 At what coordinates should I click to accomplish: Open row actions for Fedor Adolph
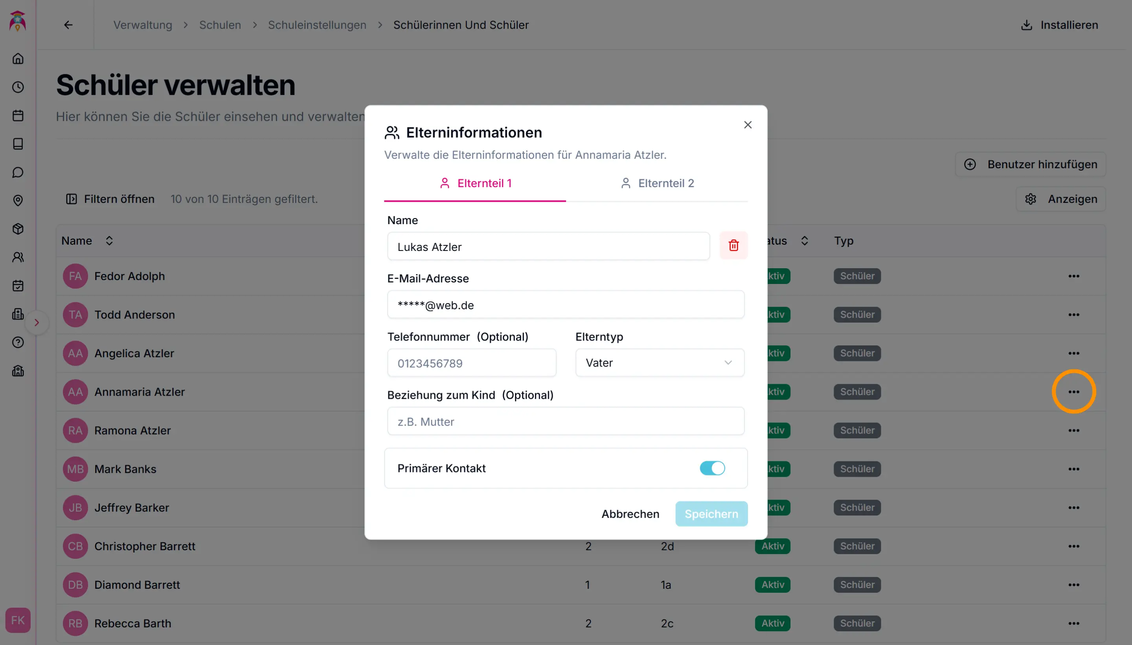coord(1073,276)
